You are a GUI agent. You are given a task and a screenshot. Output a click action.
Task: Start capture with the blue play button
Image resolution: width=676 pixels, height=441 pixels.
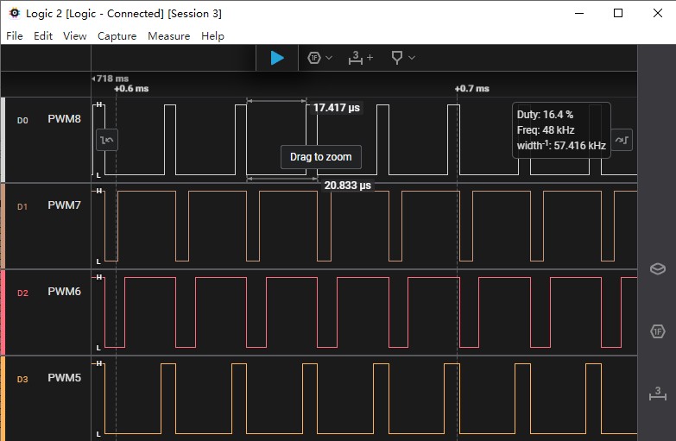point(277,58)
